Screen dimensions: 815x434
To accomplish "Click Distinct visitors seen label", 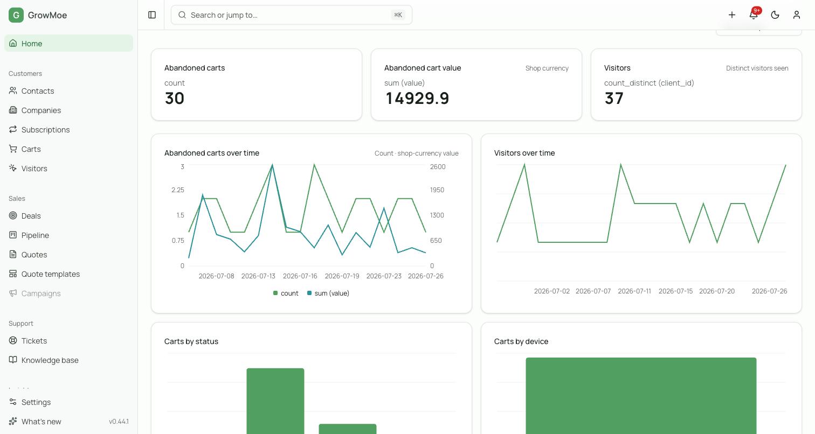I will [x=757, y=68].
